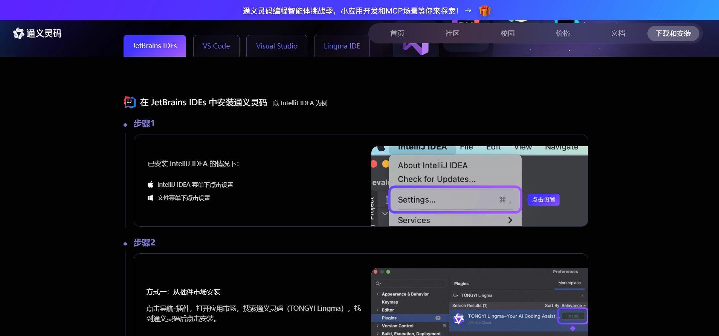Click the heading '在 JetBrains IDEs 中安装通义灵码'
719x336 pixels.
(203, 102)
